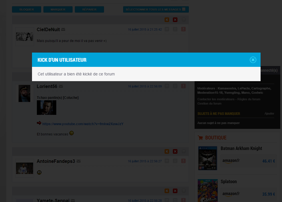282x202 pixels.
Task: Click the red delete X above AntoineFandeps3's message
Action: [175, 151]
